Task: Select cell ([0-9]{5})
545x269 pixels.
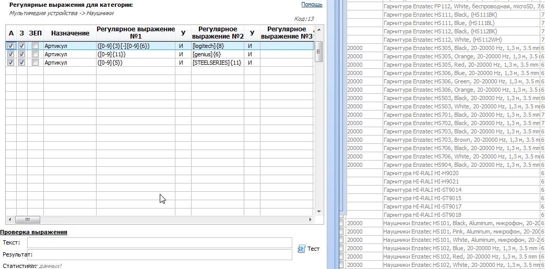Action: [136, 63]
